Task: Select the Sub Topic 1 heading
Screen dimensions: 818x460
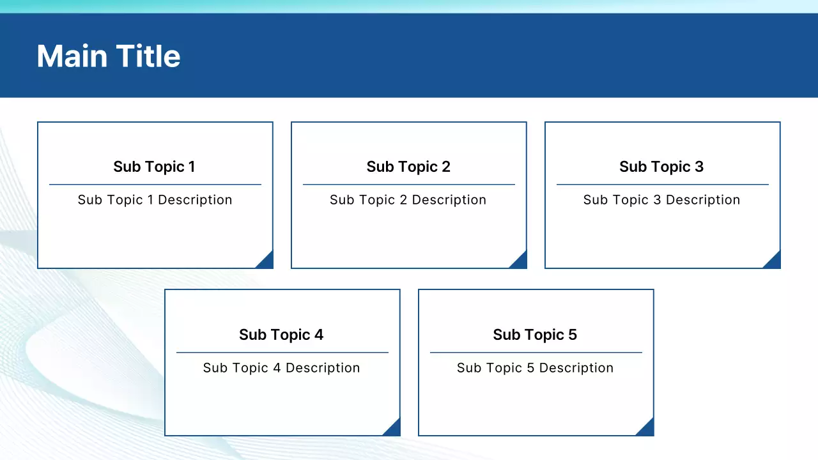Action: point(154,167)
